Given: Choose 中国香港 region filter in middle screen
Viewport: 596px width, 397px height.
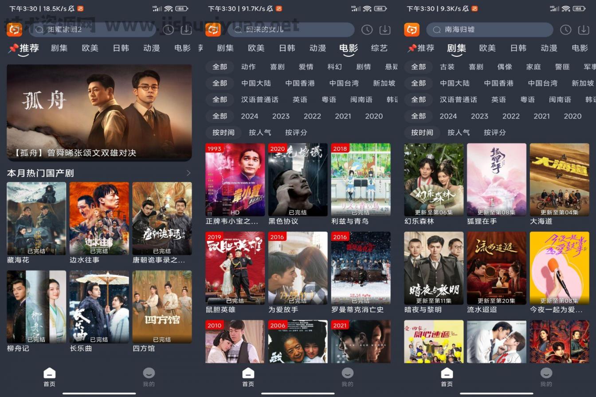Looking at the screenshot, I should tap(300, 83).
